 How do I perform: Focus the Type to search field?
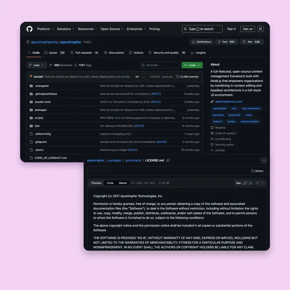(202, 29)
